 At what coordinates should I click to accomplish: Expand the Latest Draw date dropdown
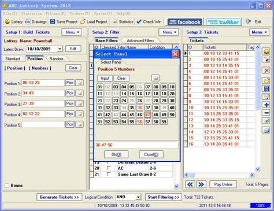tap(60, 49)
